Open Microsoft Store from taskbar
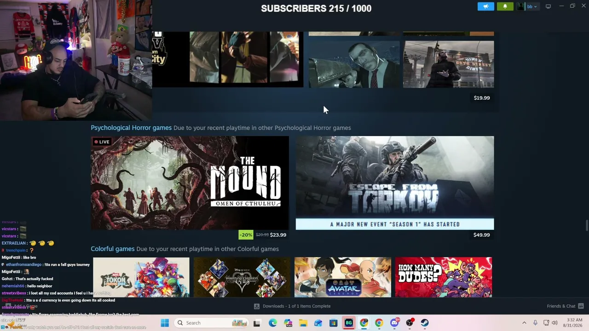The height and width of the screenshot is (331, 589). click(334, 323)
